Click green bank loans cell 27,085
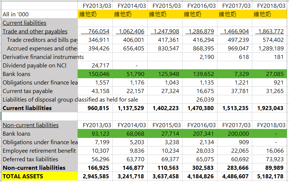The height and width of the screenshot is (182, 289). coord(269,74)
